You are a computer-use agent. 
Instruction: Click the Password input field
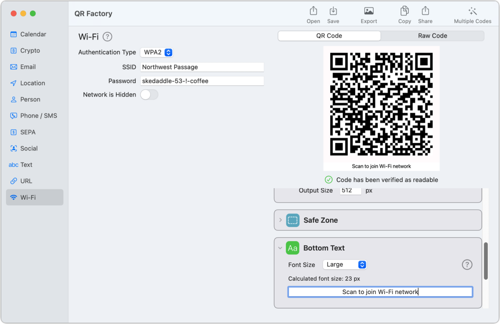click(x=202, y=80)
